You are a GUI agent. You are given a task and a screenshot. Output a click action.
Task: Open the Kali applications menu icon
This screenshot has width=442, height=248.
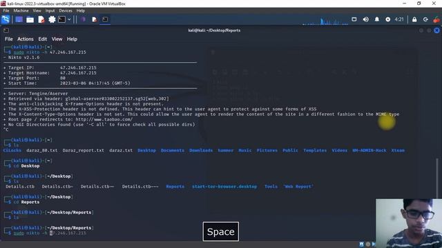[6, 19]
